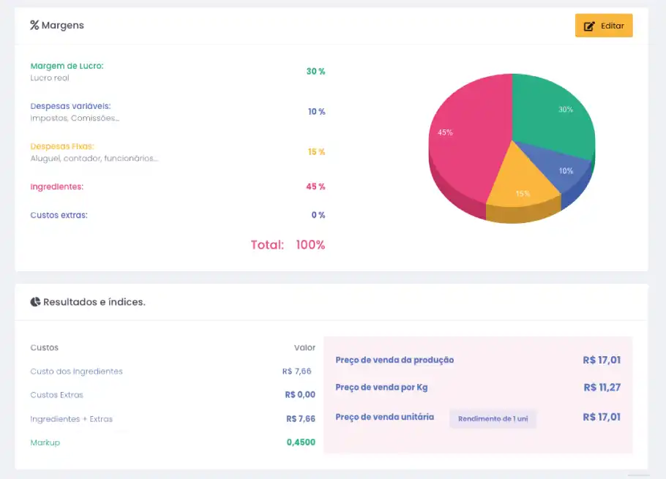This screenshot has width=666, height=479.
Task: Click the Preço de venda unitária label
Action: pos(384,417)
